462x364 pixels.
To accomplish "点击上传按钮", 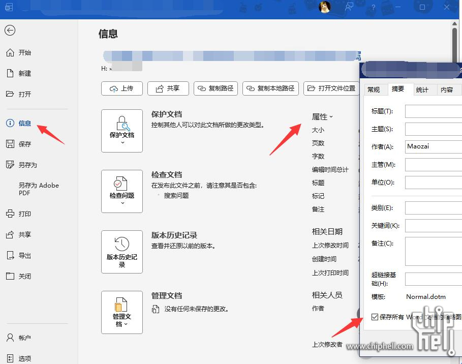I will pyautogui.click(x=121, y=88).
